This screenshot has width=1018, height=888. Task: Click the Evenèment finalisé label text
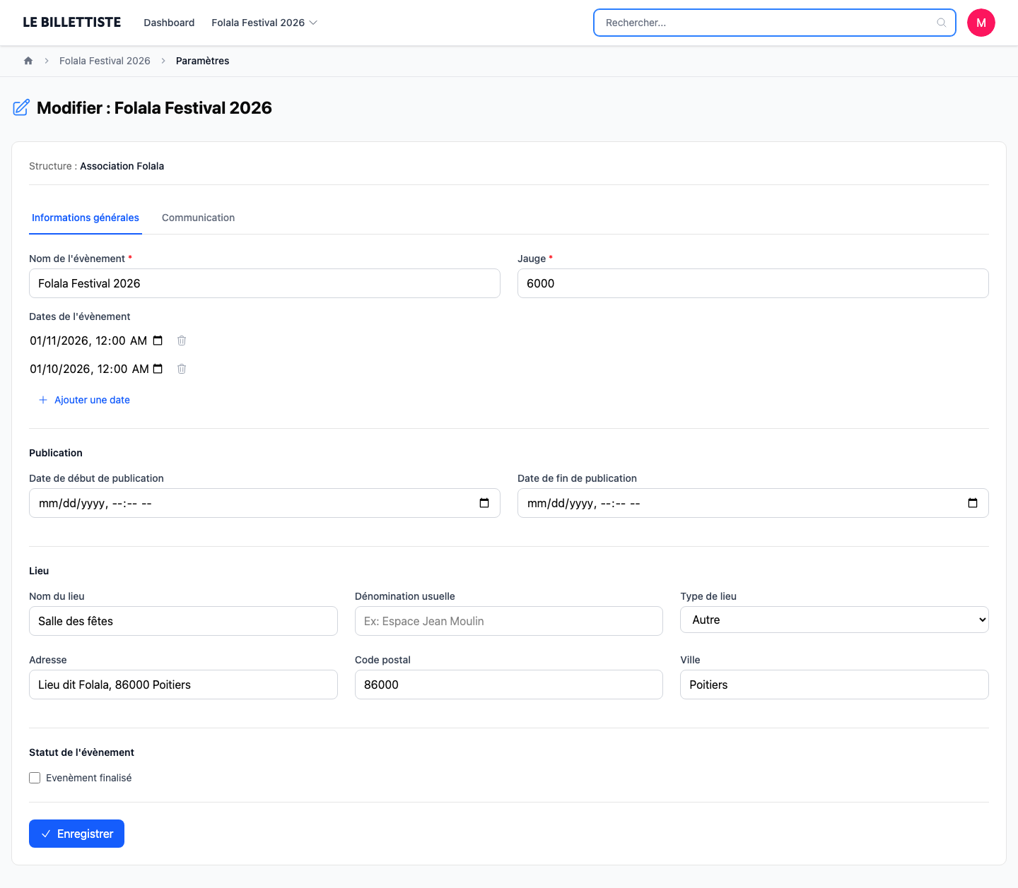point(89,778)
